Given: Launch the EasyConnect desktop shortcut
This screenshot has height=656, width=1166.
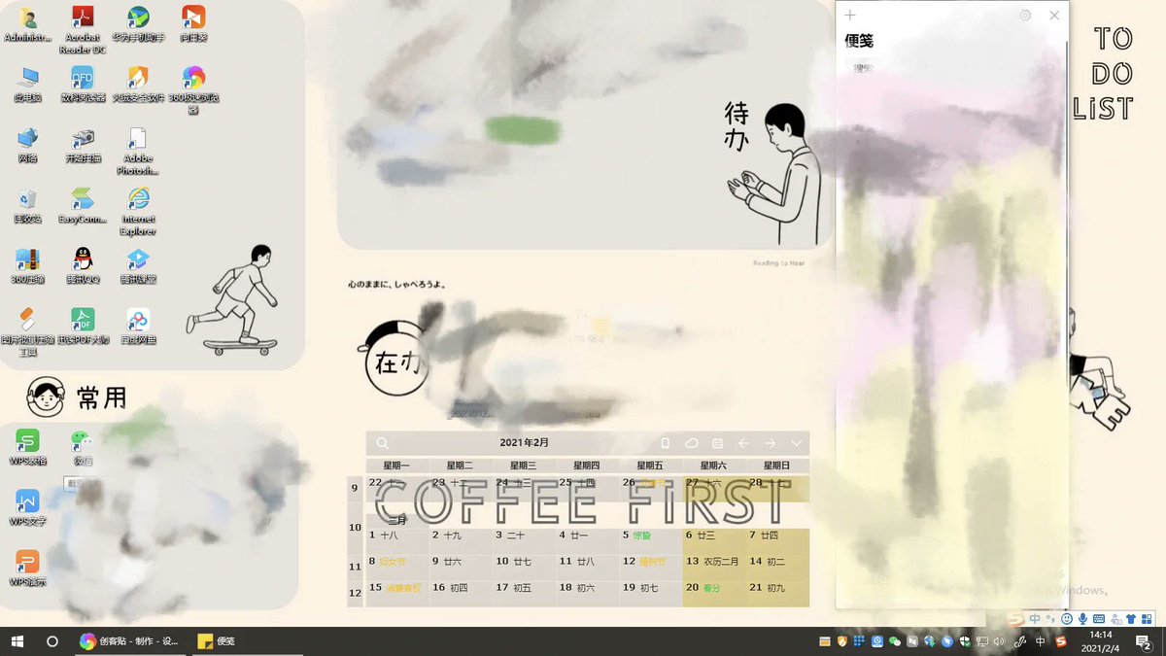Looking at the screenshot, I should pos(83,205).
